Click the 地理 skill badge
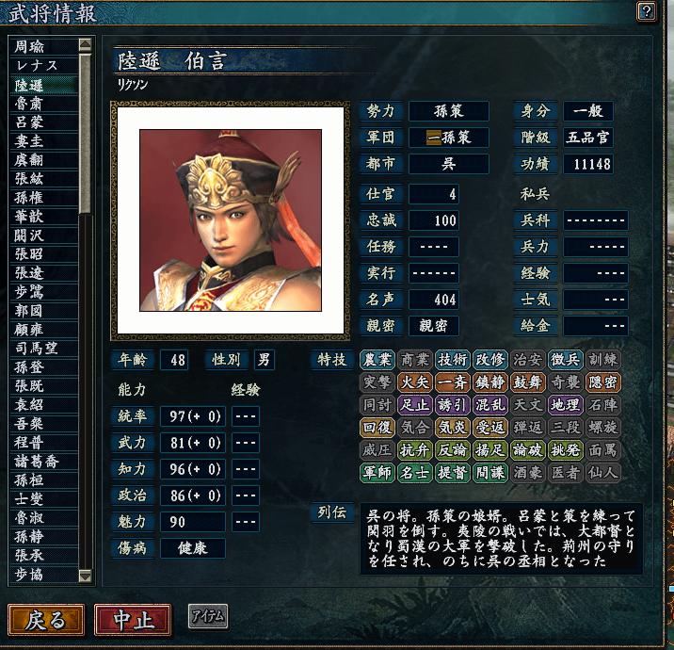Viewport: 674px width, 650px height. [x=565, y=405]
